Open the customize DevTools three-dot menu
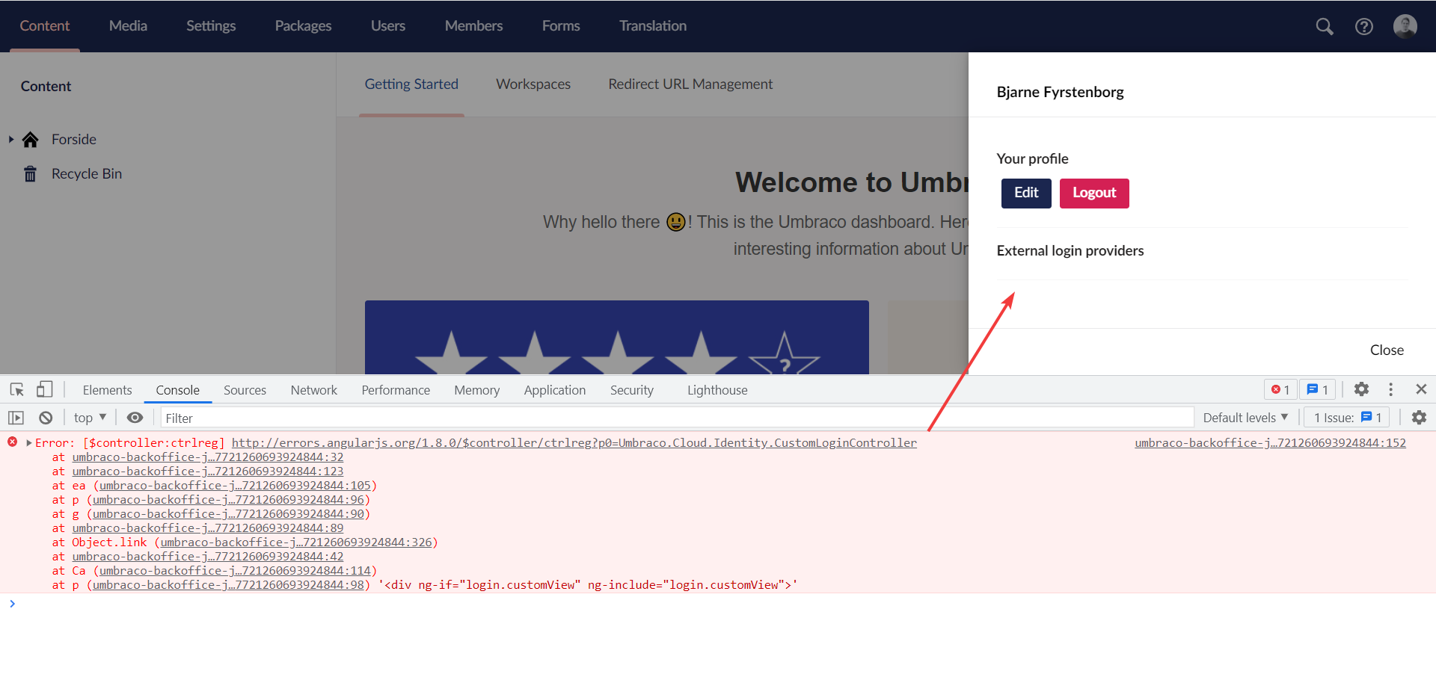This screenshot has height=674, width=1436. [x=1390, y=389]
